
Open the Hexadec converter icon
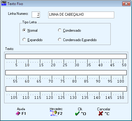pyautogui.click(x=54, y=113)
